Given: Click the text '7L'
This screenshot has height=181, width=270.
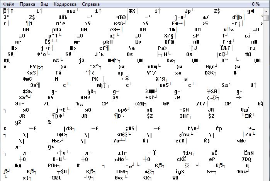Looking at the screenshot, I should [x=46, y=104].
